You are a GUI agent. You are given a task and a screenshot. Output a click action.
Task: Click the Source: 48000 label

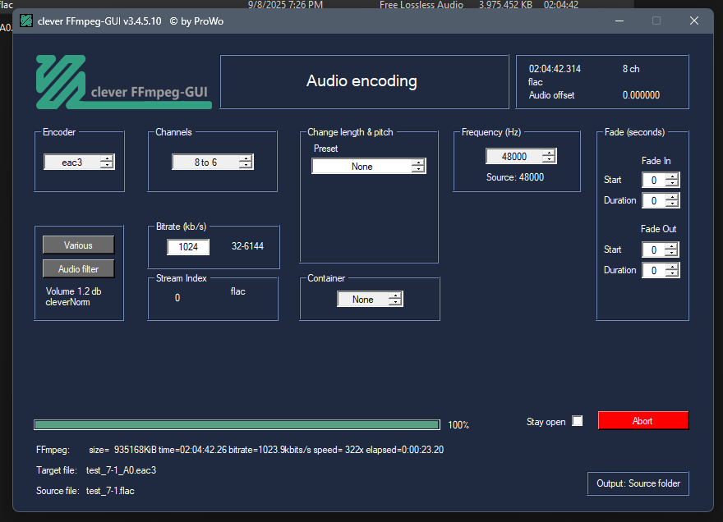click(x=515, y=177)
